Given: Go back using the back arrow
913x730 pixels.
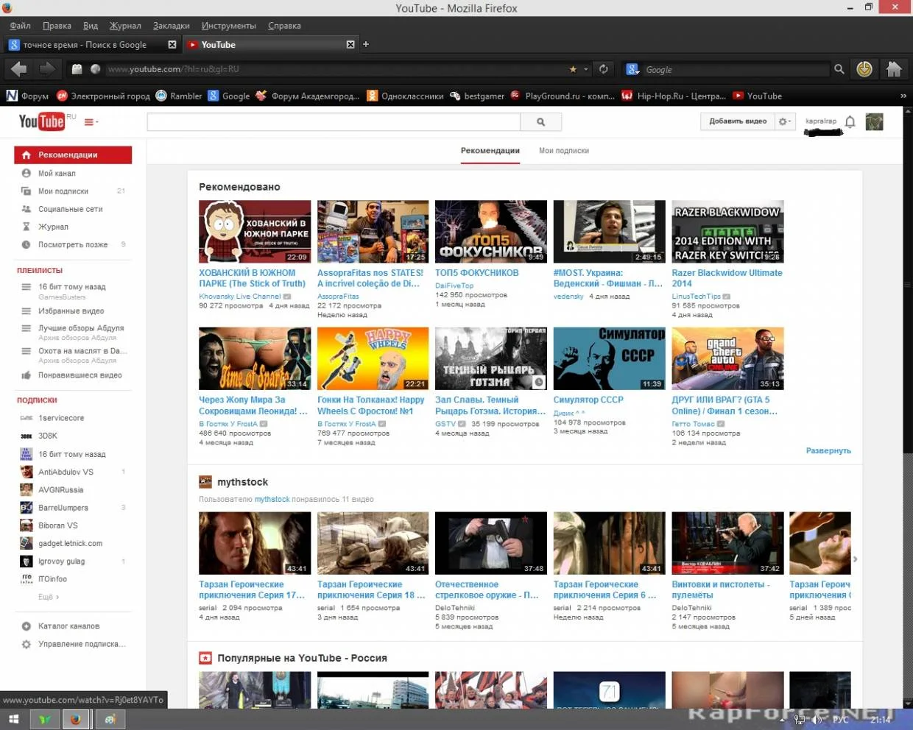Looking at the screenshot, I should (19, 69).
